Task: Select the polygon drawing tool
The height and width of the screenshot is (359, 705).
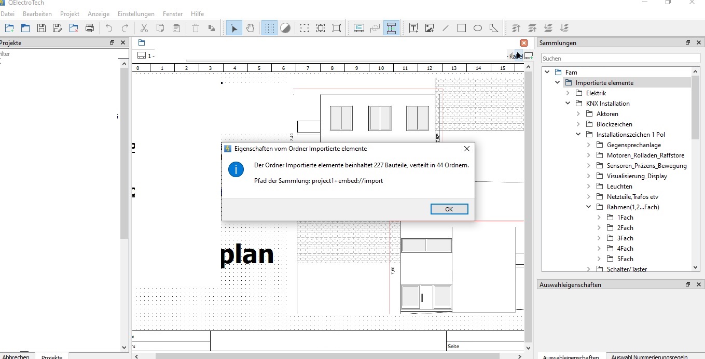Action: 494,28
